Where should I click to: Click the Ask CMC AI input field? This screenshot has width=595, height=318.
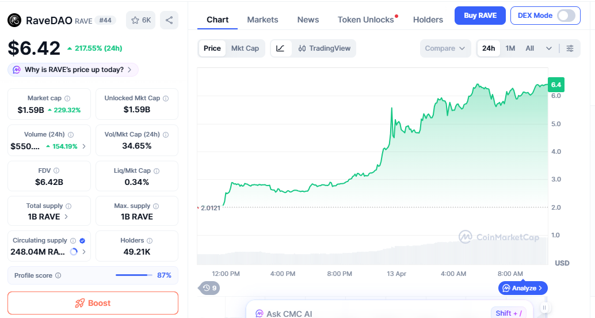pos(391,310)
